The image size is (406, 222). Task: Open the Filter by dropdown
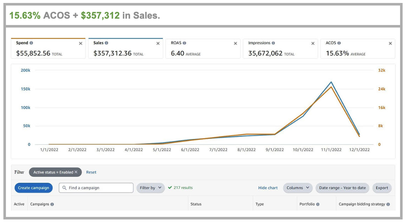point(150,188)
